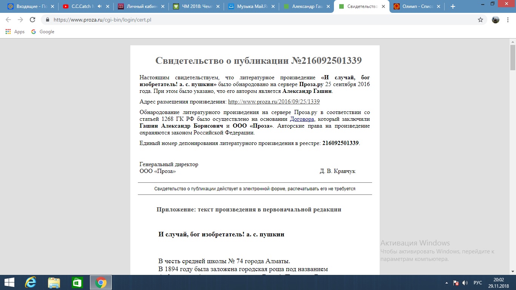The width and height of the screenshot is (516, 290).
Task: Bookmark this page with the star icon
Action: [480, 20]
